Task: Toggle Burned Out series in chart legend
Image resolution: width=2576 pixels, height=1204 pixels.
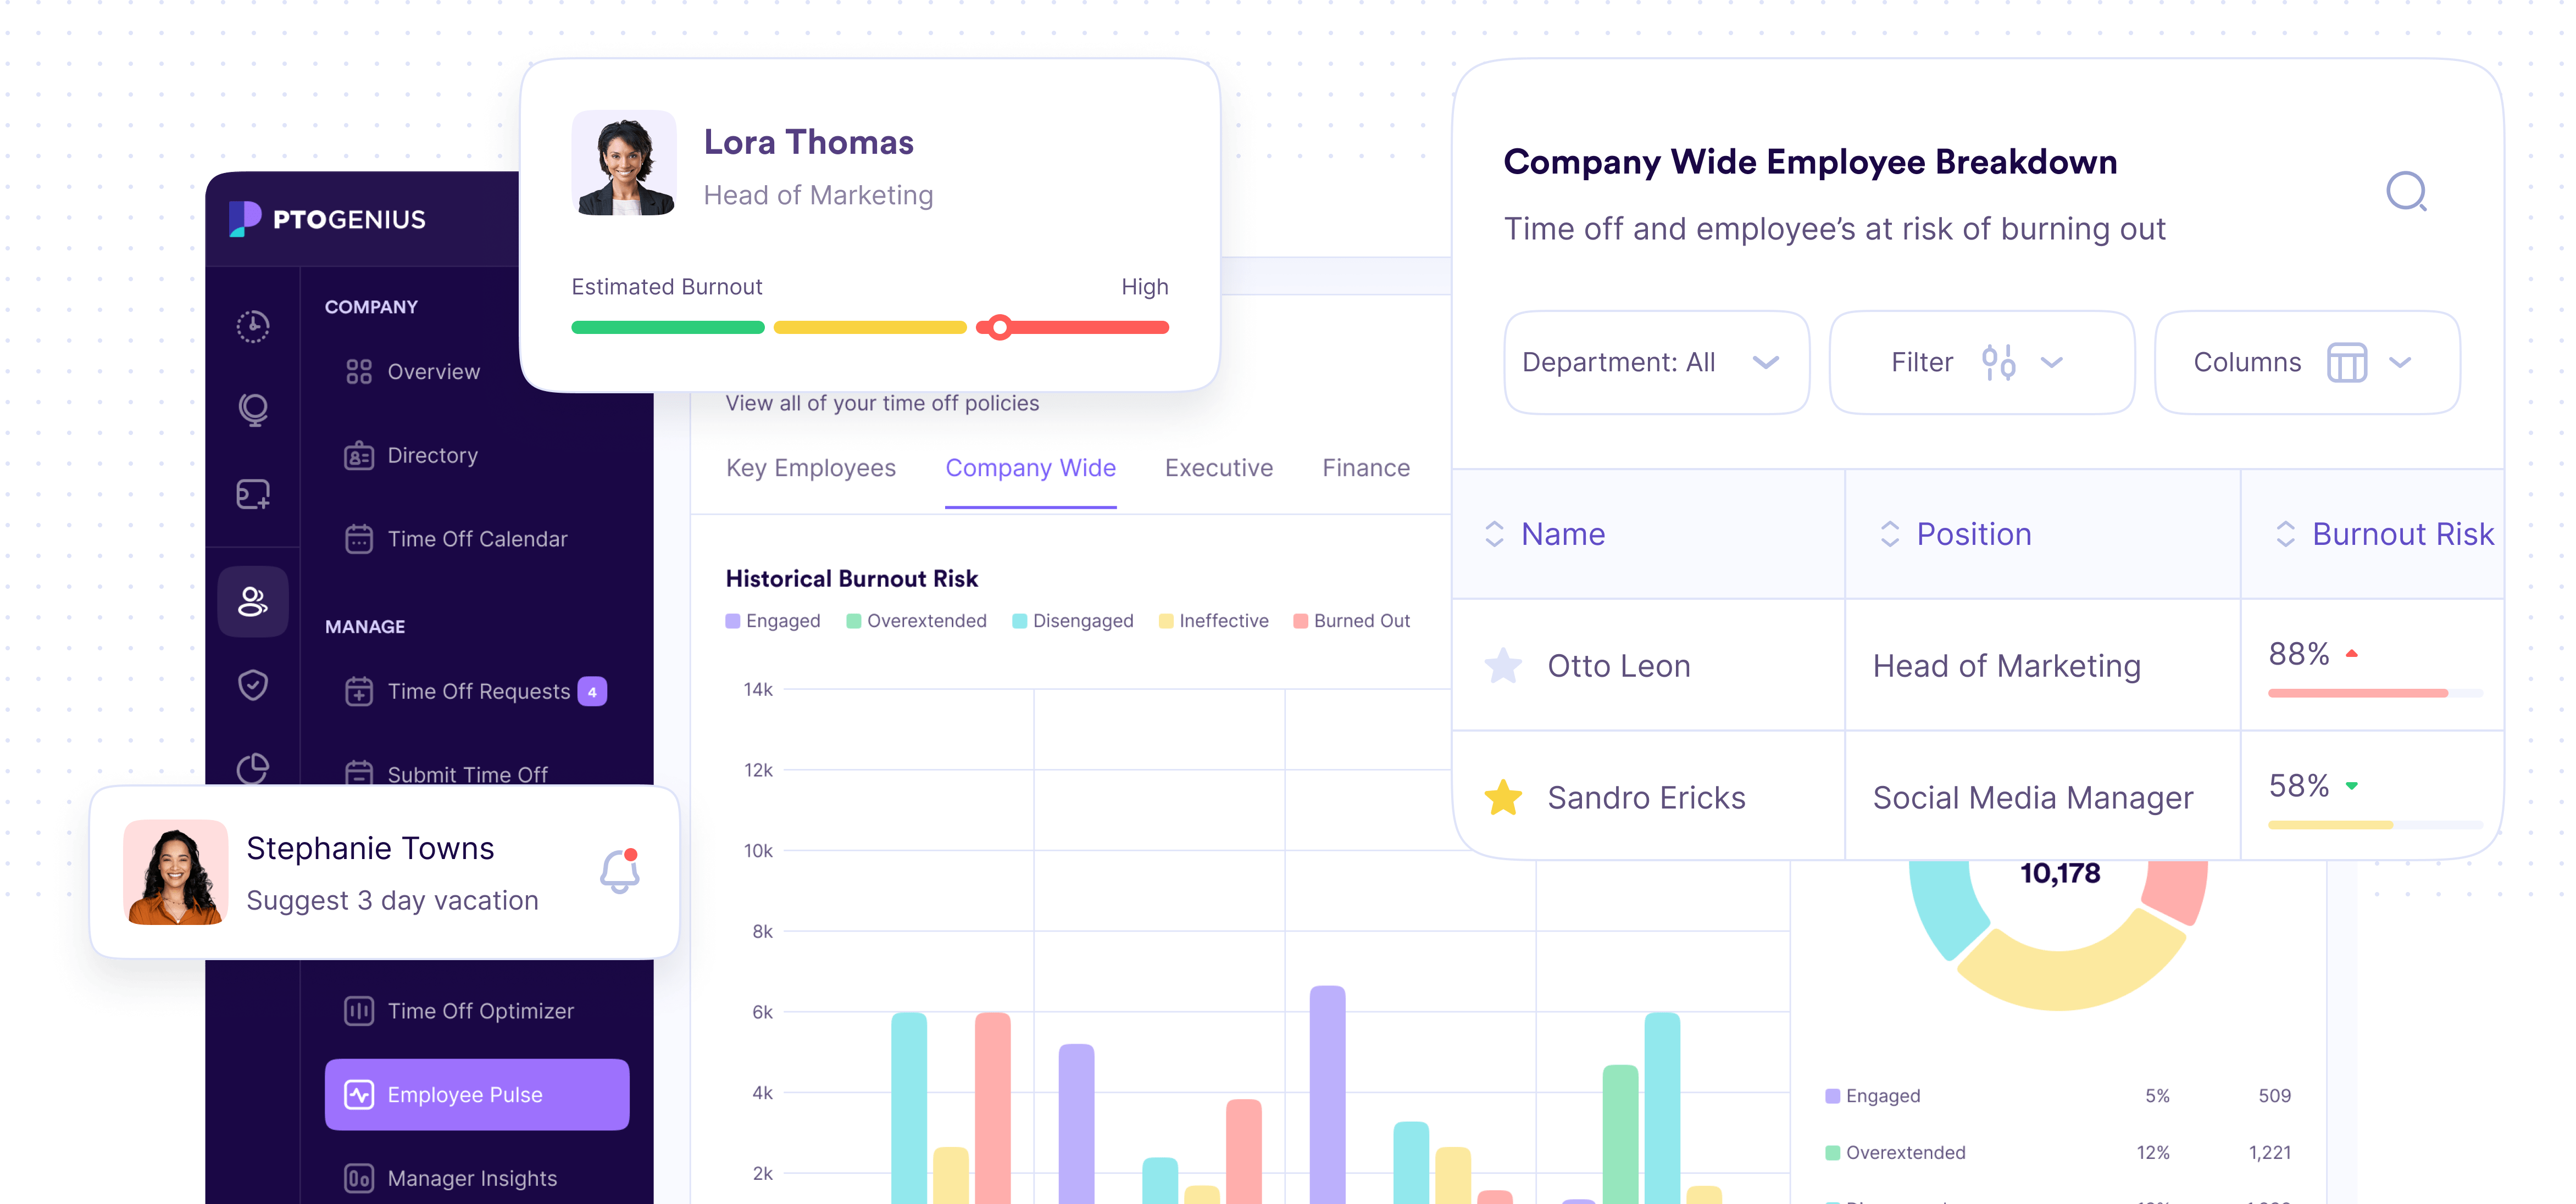Action: [x=1352, y=621]
